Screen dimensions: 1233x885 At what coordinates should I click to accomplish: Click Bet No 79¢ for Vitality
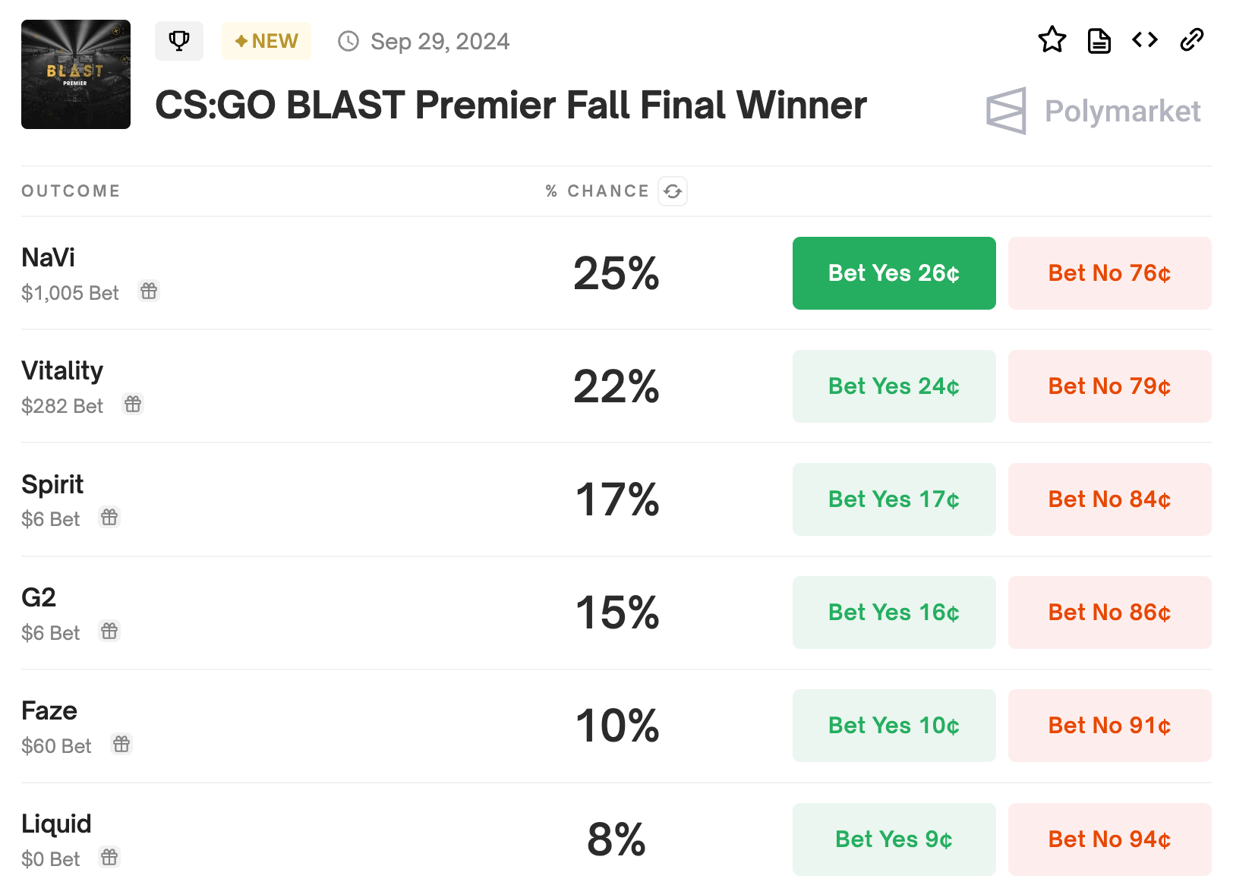[1109, 386]
